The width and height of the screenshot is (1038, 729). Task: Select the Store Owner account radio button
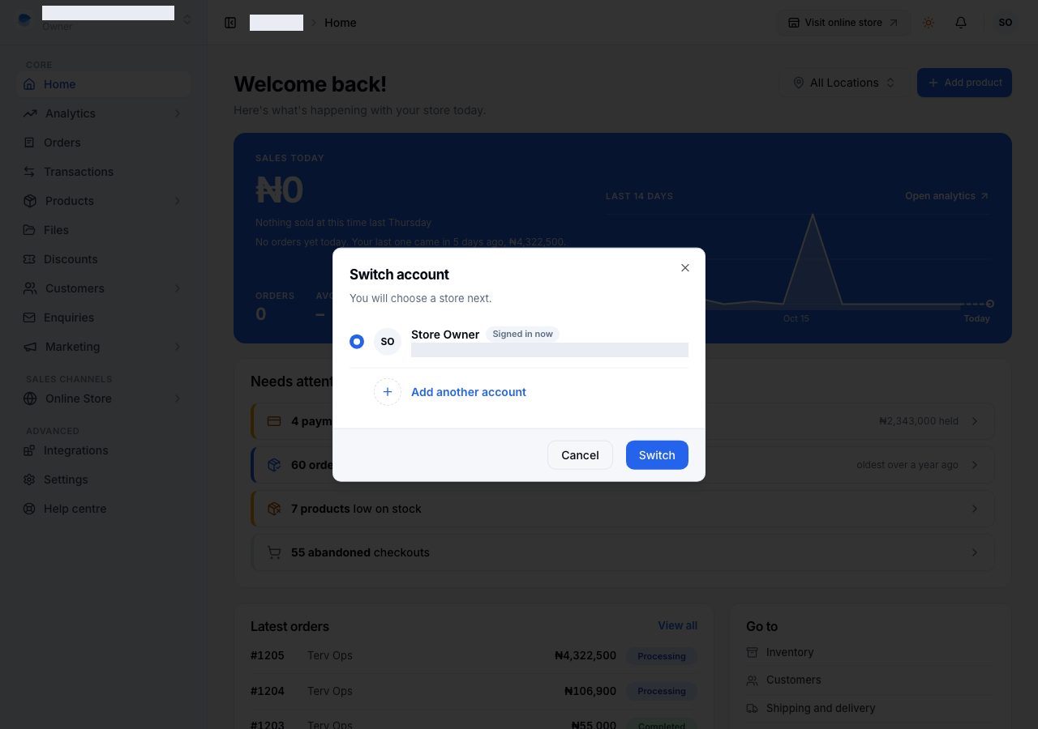357,342
